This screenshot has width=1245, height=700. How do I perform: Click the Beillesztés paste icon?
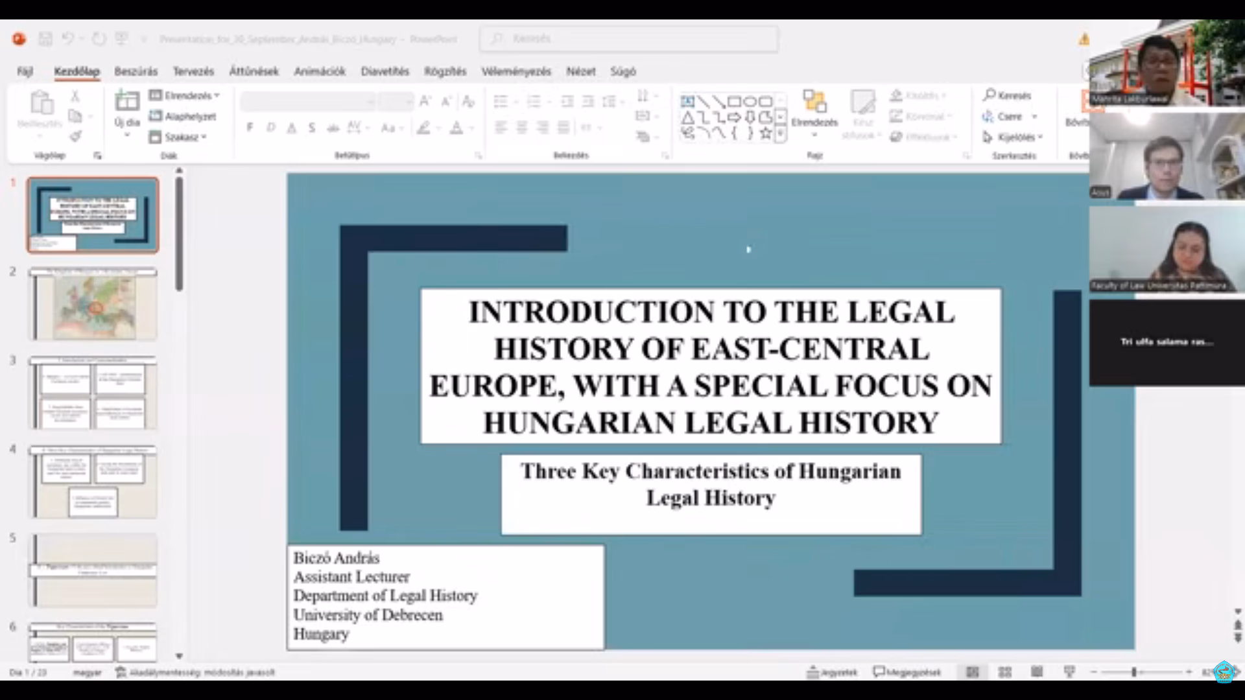pos(41,102)
